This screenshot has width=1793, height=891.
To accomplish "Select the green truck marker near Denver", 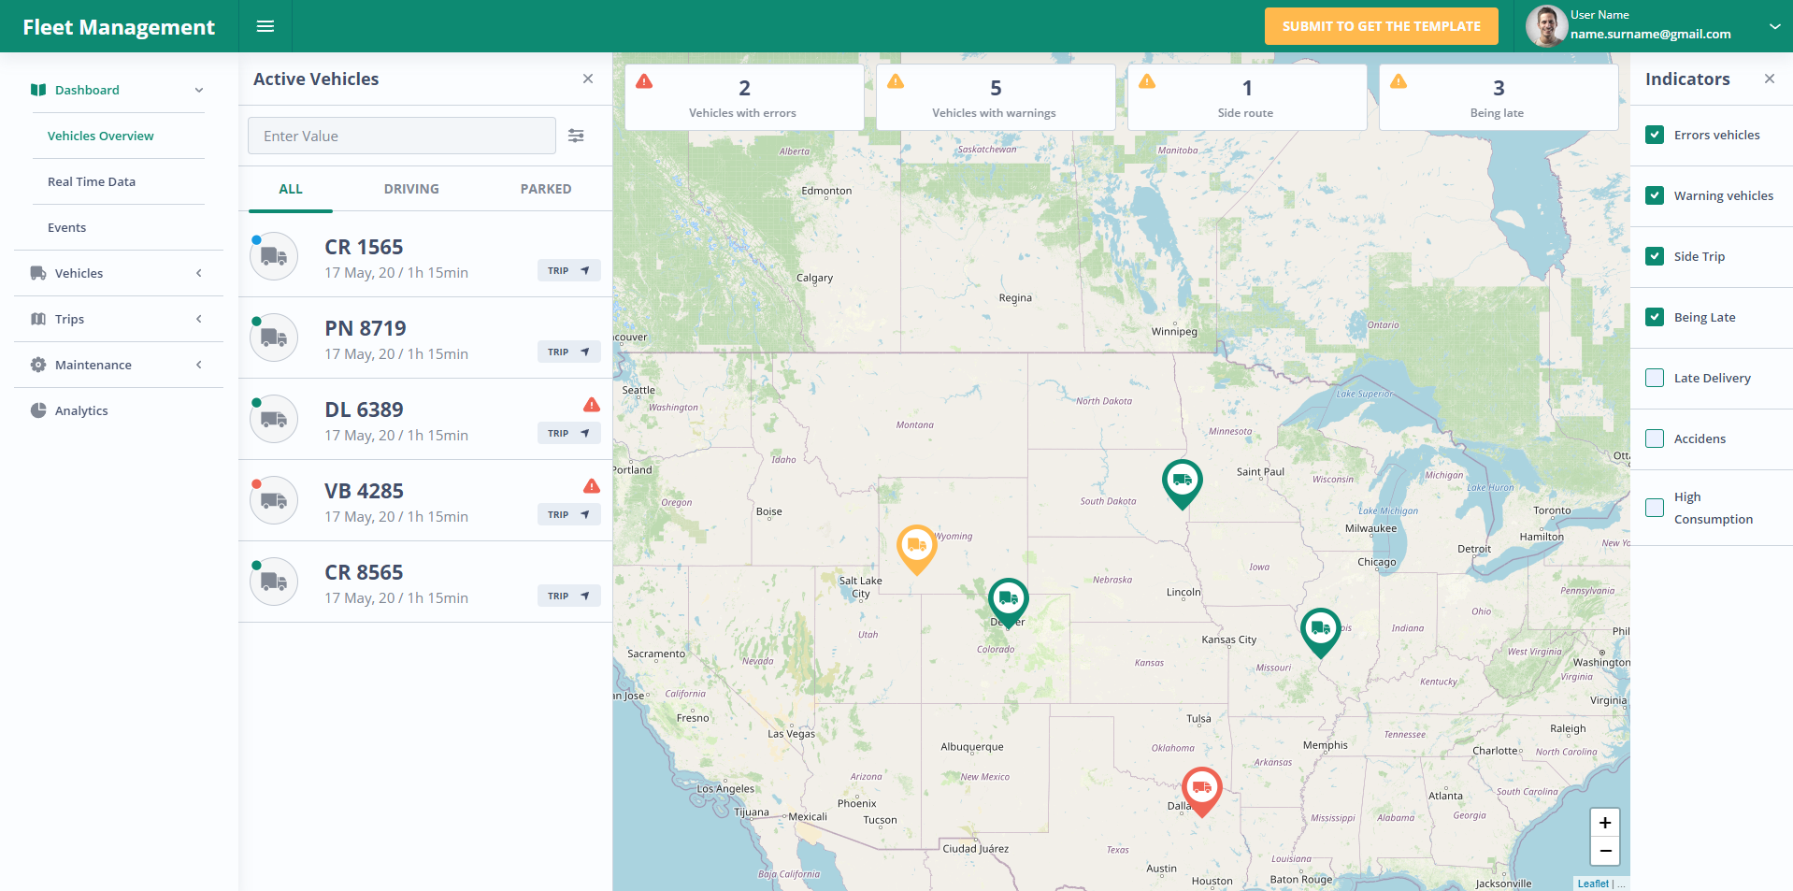I will click(1009, 602).
